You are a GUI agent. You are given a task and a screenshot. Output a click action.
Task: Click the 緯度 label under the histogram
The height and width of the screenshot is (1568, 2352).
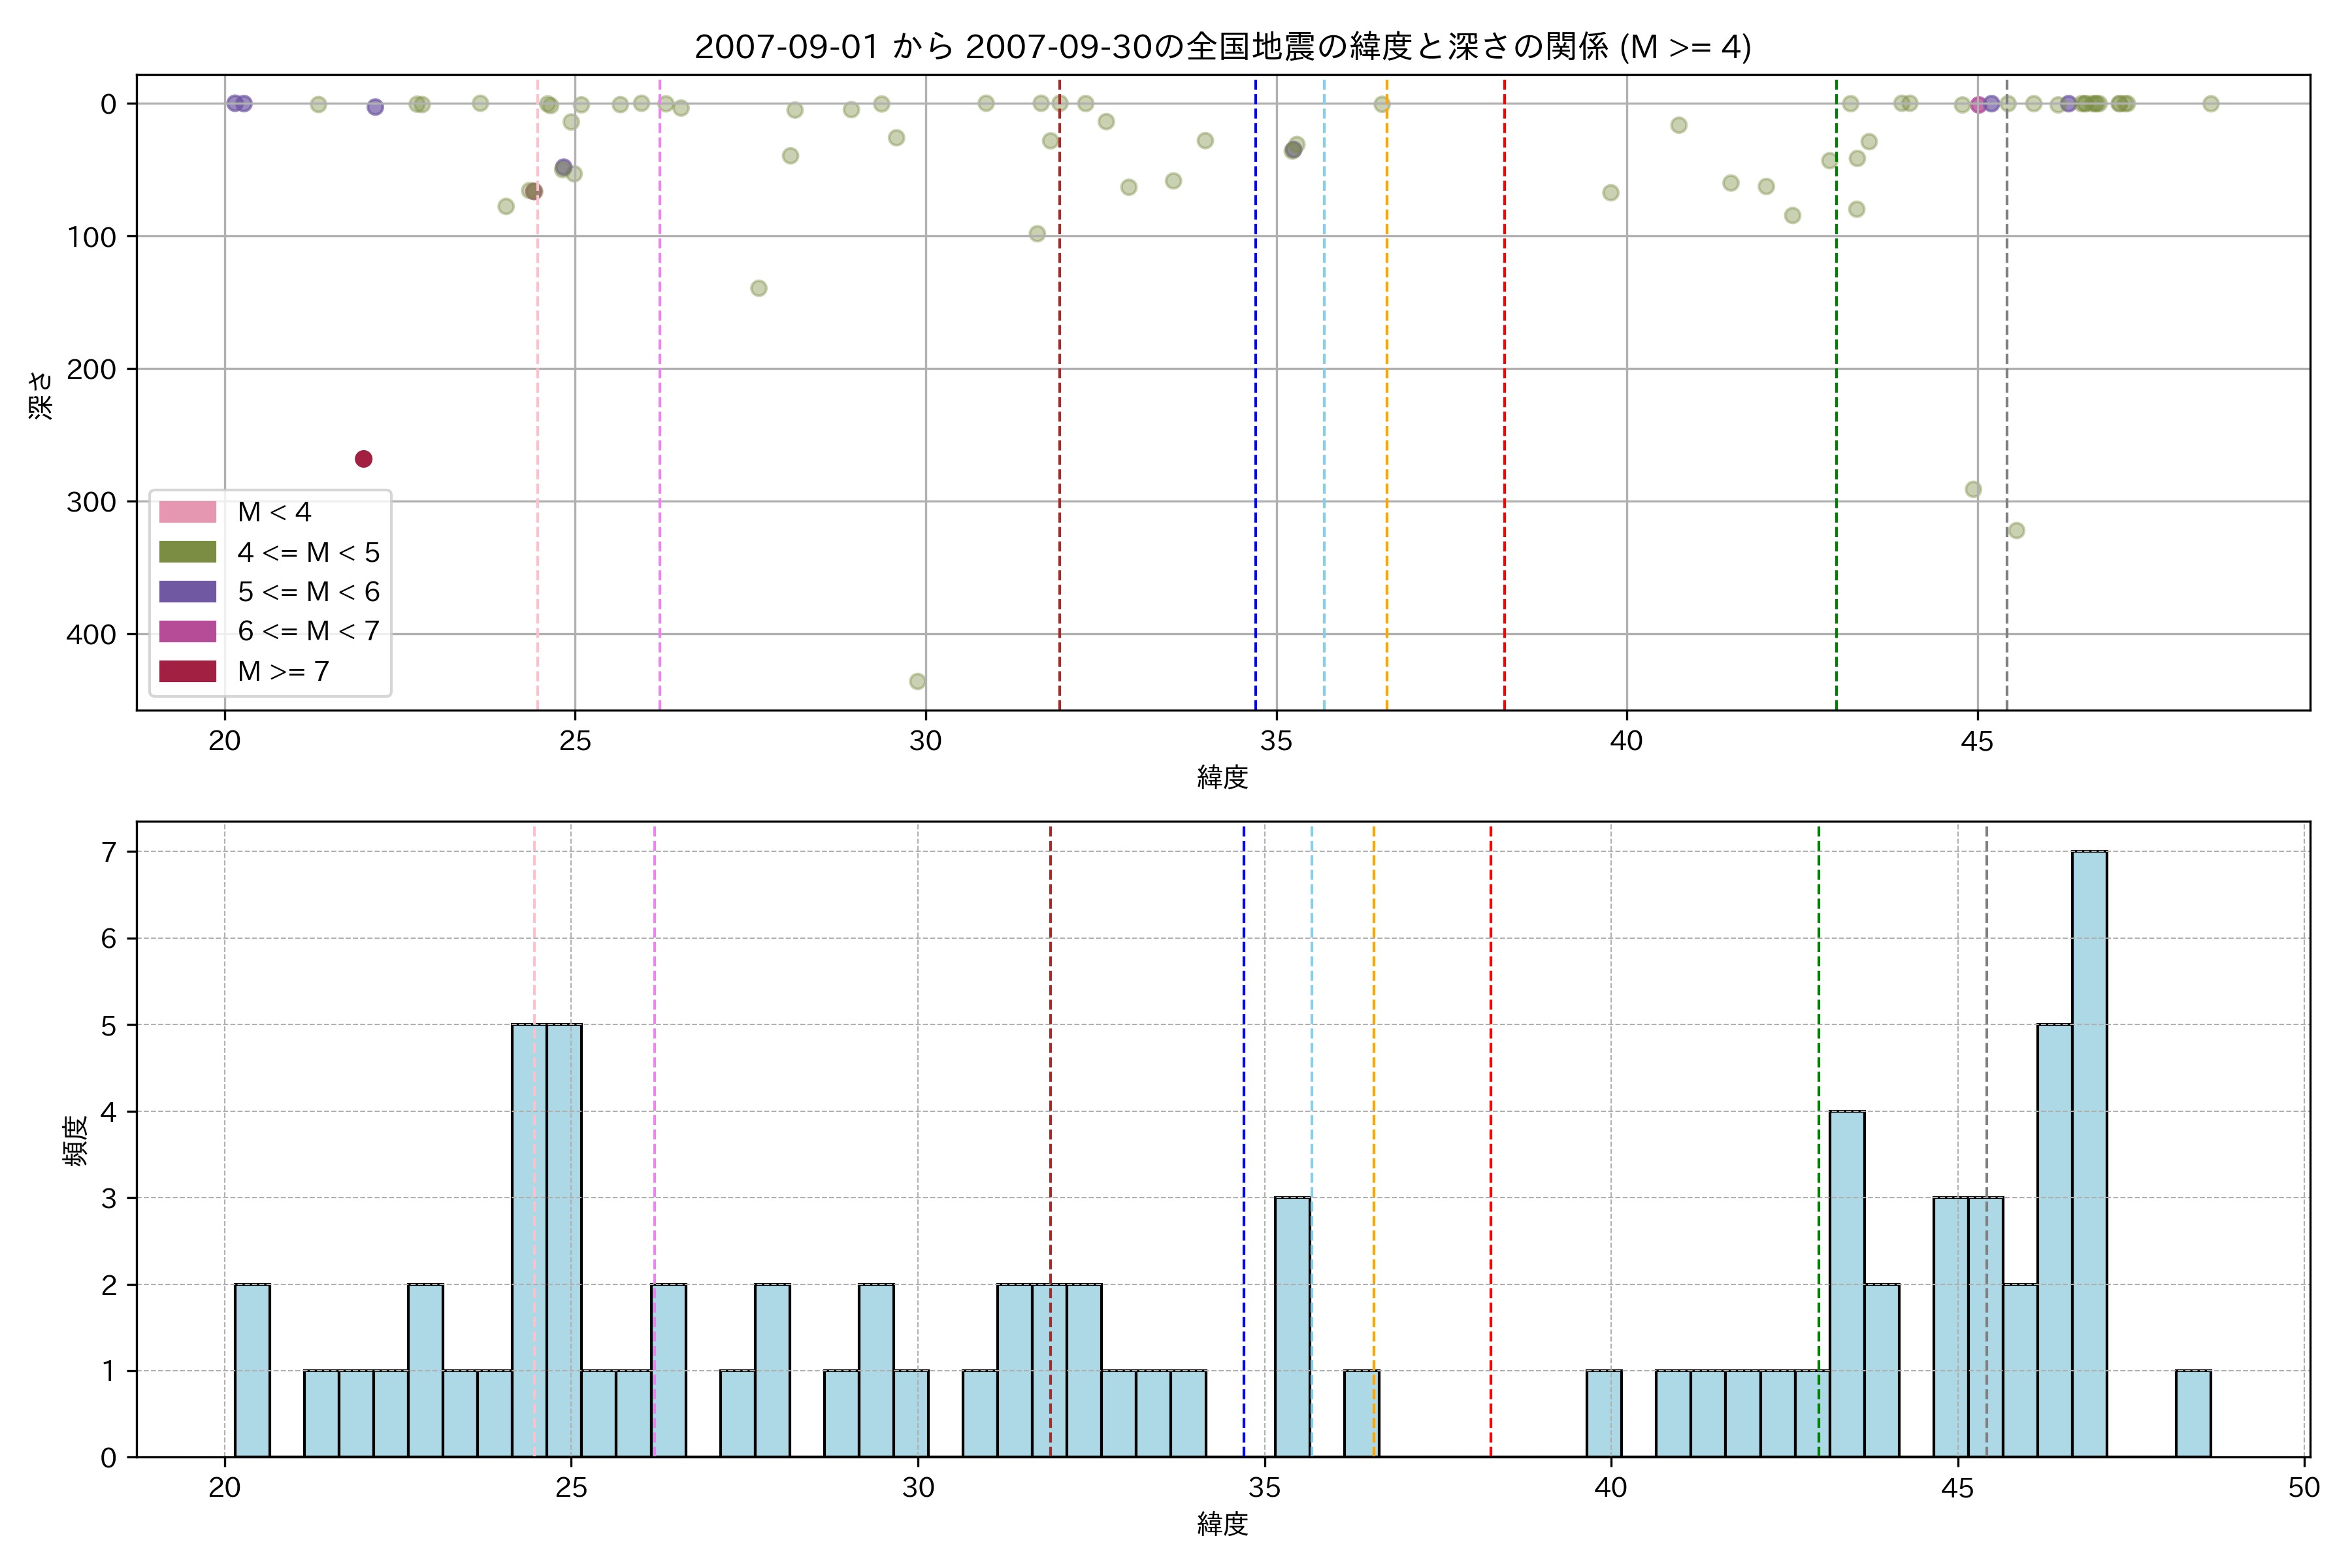[x=1222, y=1524]
